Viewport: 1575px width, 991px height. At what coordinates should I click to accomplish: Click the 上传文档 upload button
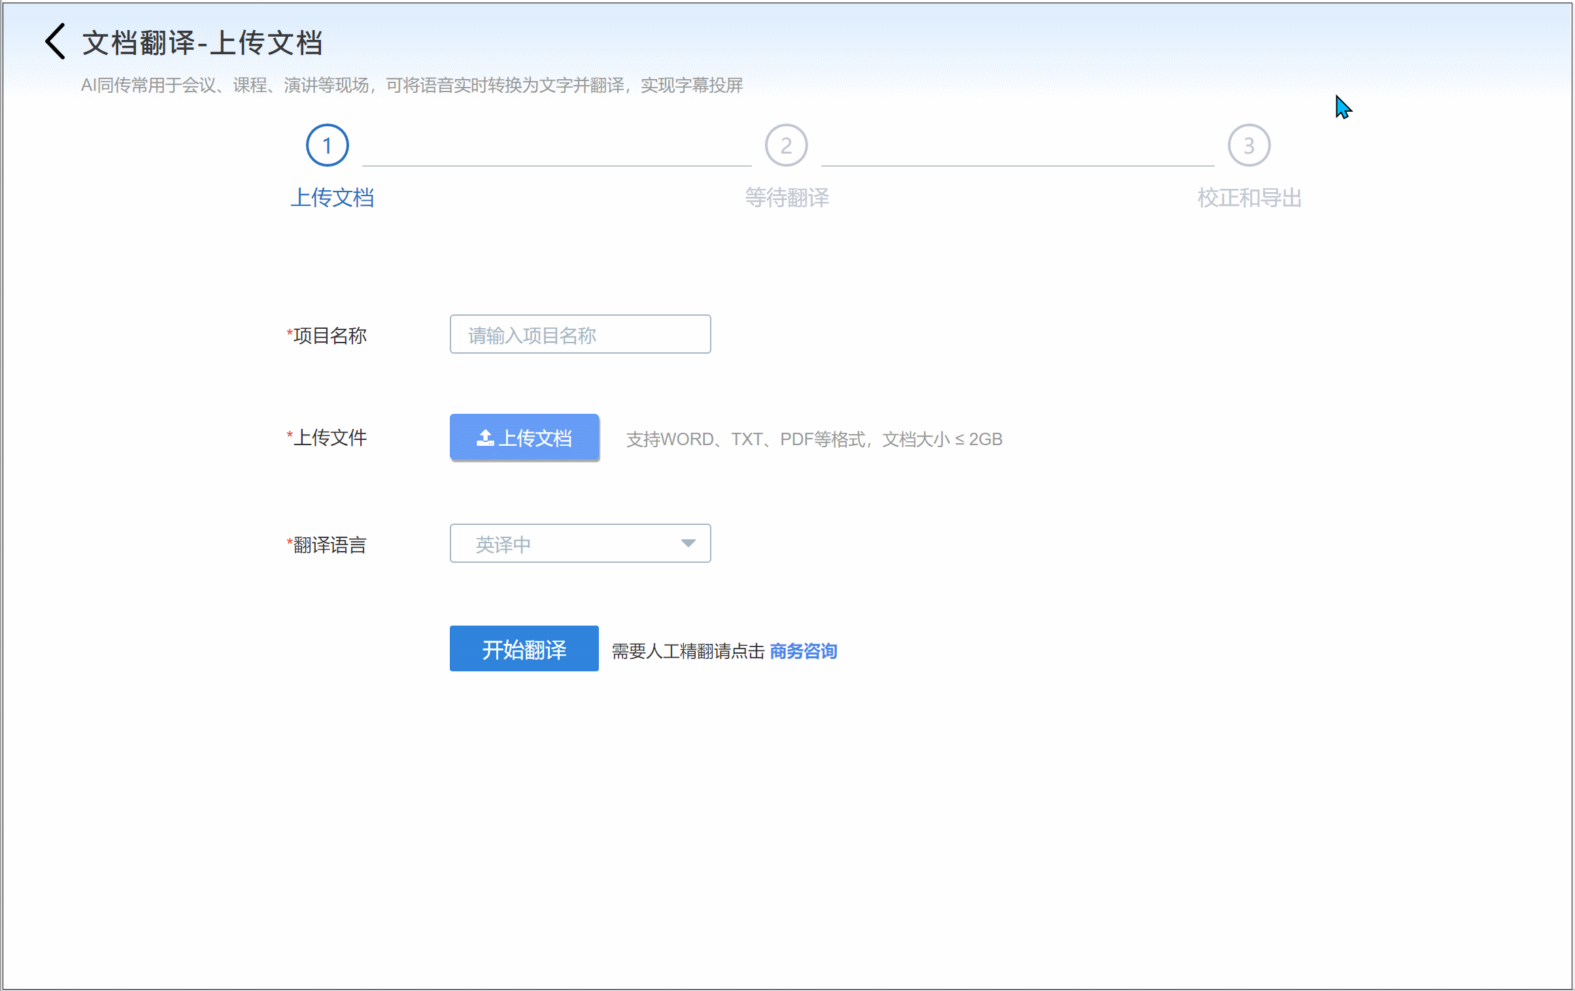point(524,437)
